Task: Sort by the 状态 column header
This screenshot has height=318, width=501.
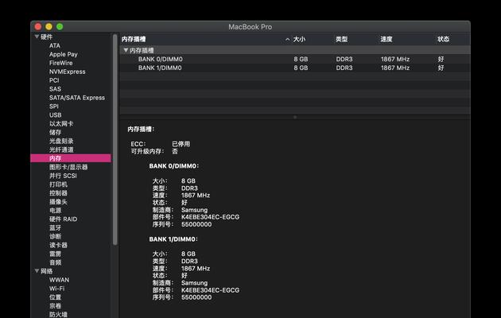Action: click(x=443, y=39)
